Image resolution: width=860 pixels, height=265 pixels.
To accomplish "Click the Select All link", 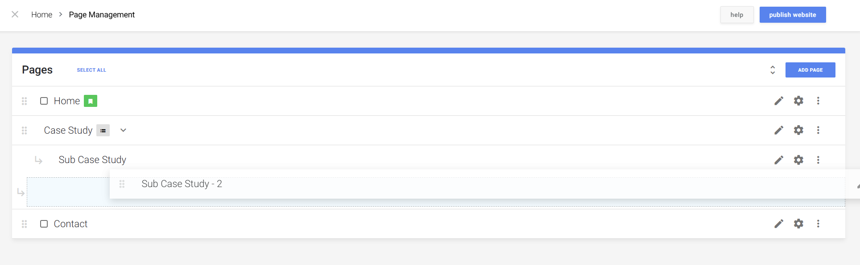I will [91, 70].
